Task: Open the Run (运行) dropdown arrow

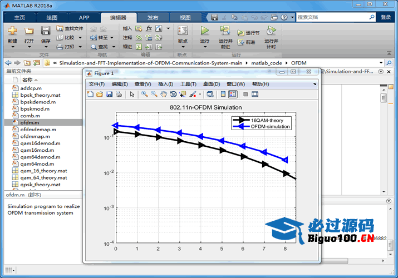Action: [x=205, y=47]
